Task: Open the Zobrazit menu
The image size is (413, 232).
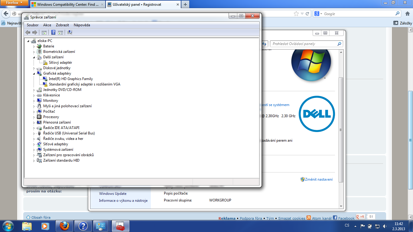Action: tap(62, 25)
